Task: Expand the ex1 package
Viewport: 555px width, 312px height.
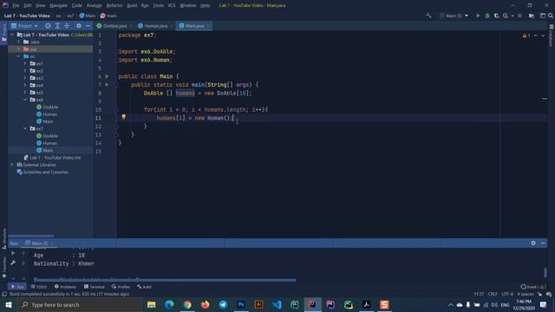Action: pos(25,63)
